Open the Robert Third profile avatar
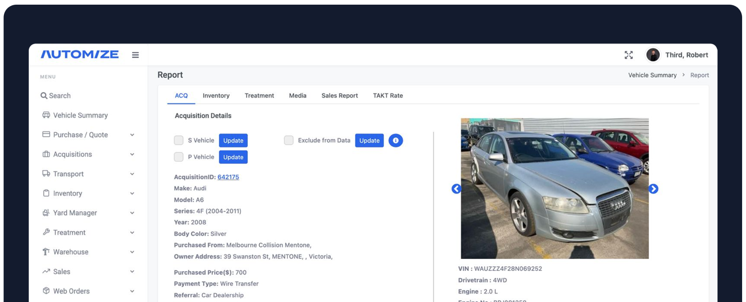The width and height of the screenshot is (746, 302). click(x=653, y=55)
